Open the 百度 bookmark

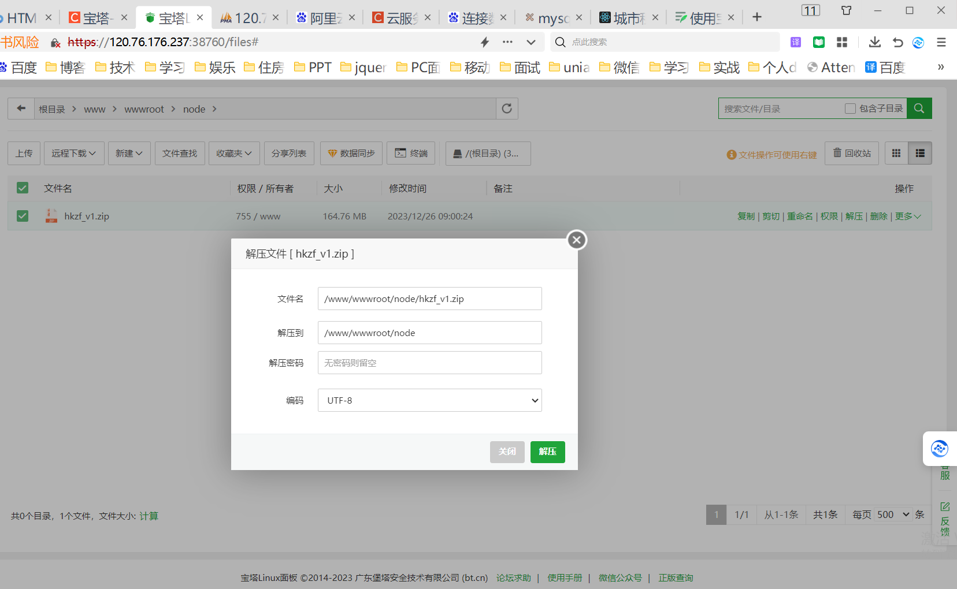18,68
